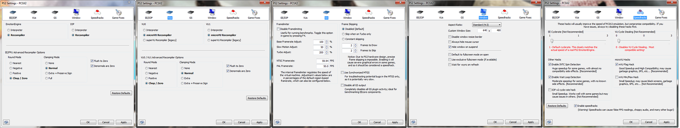Click the Speedhacks icon in the EmotionEngine window
The height and width of the screenshot is (128, 680).
tap(97, 12)
